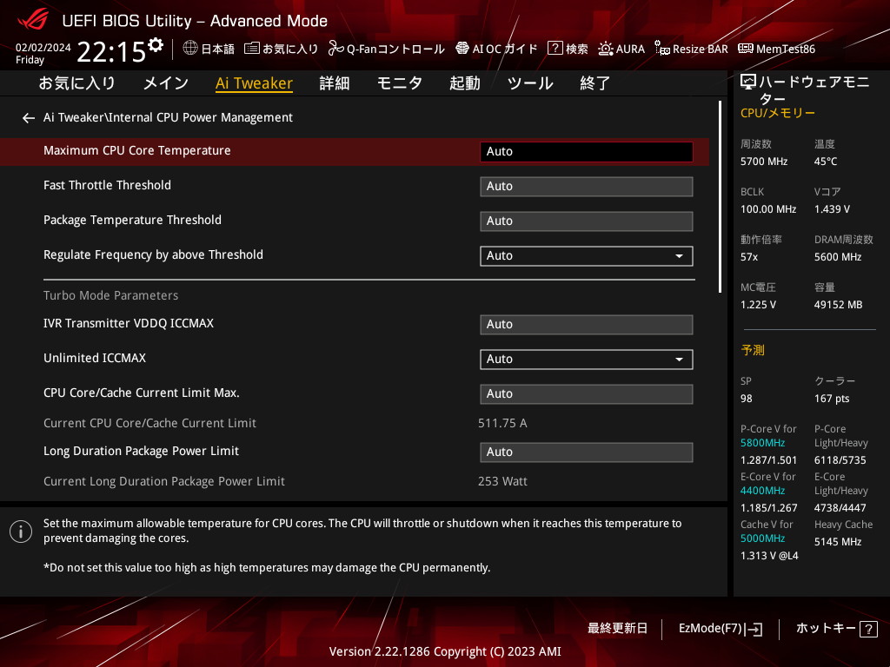Image resolution: width=890 pixels, height=667 pixels.
Task: Click the CPU/メモリー section heading
Action: [778, 113]
